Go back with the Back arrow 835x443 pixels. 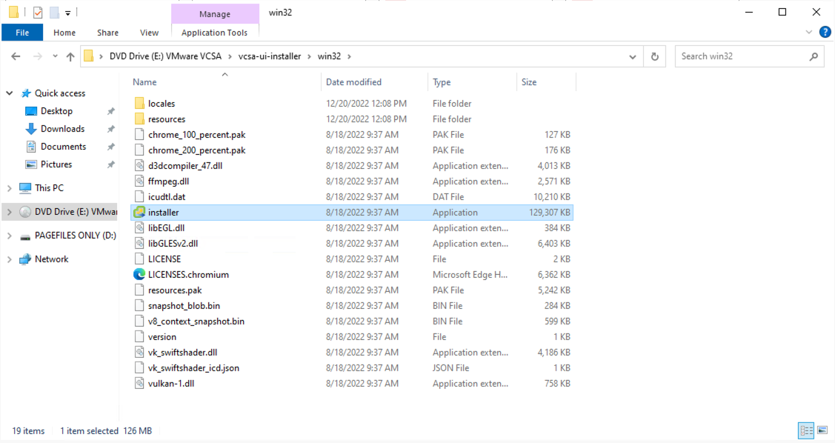16,56
